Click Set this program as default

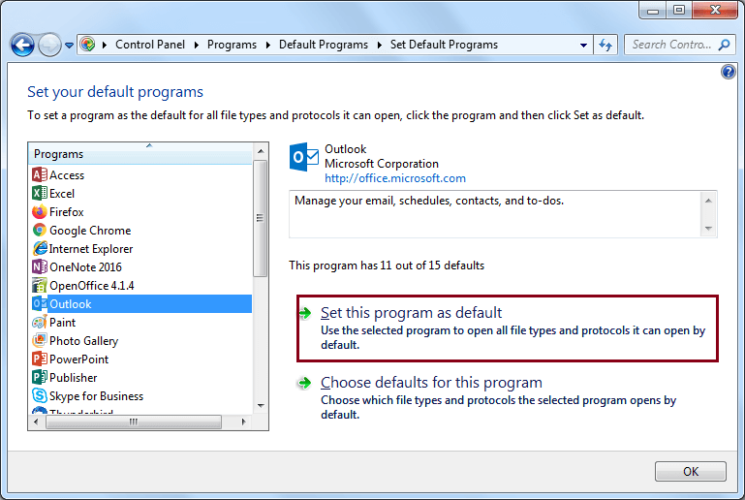pos(411,313)
